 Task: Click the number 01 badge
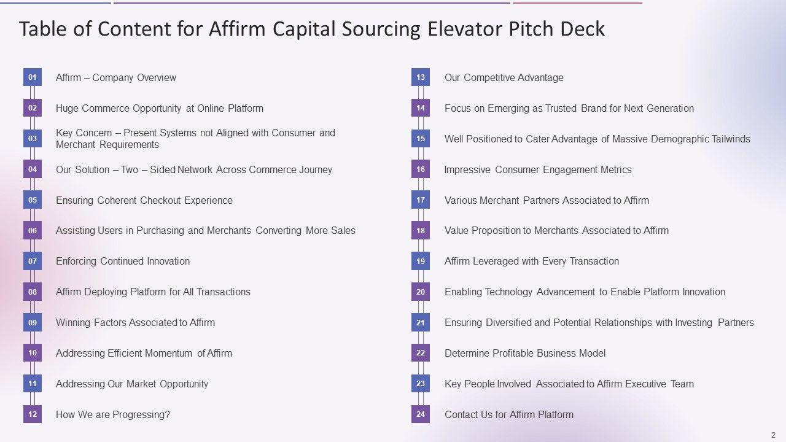click(x=33, y=77)
